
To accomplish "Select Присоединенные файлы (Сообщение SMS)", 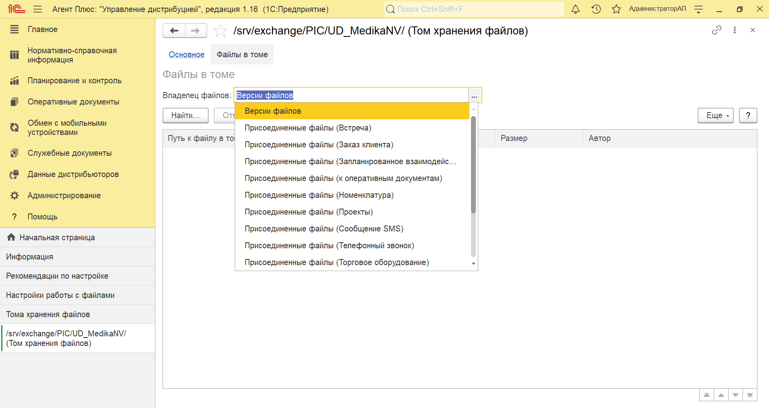I will point(352,229).
